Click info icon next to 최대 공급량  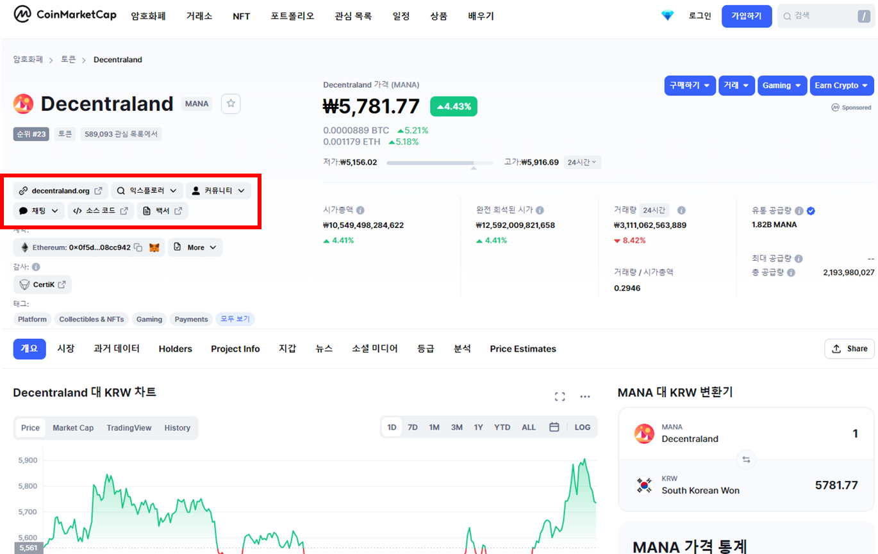798,259
